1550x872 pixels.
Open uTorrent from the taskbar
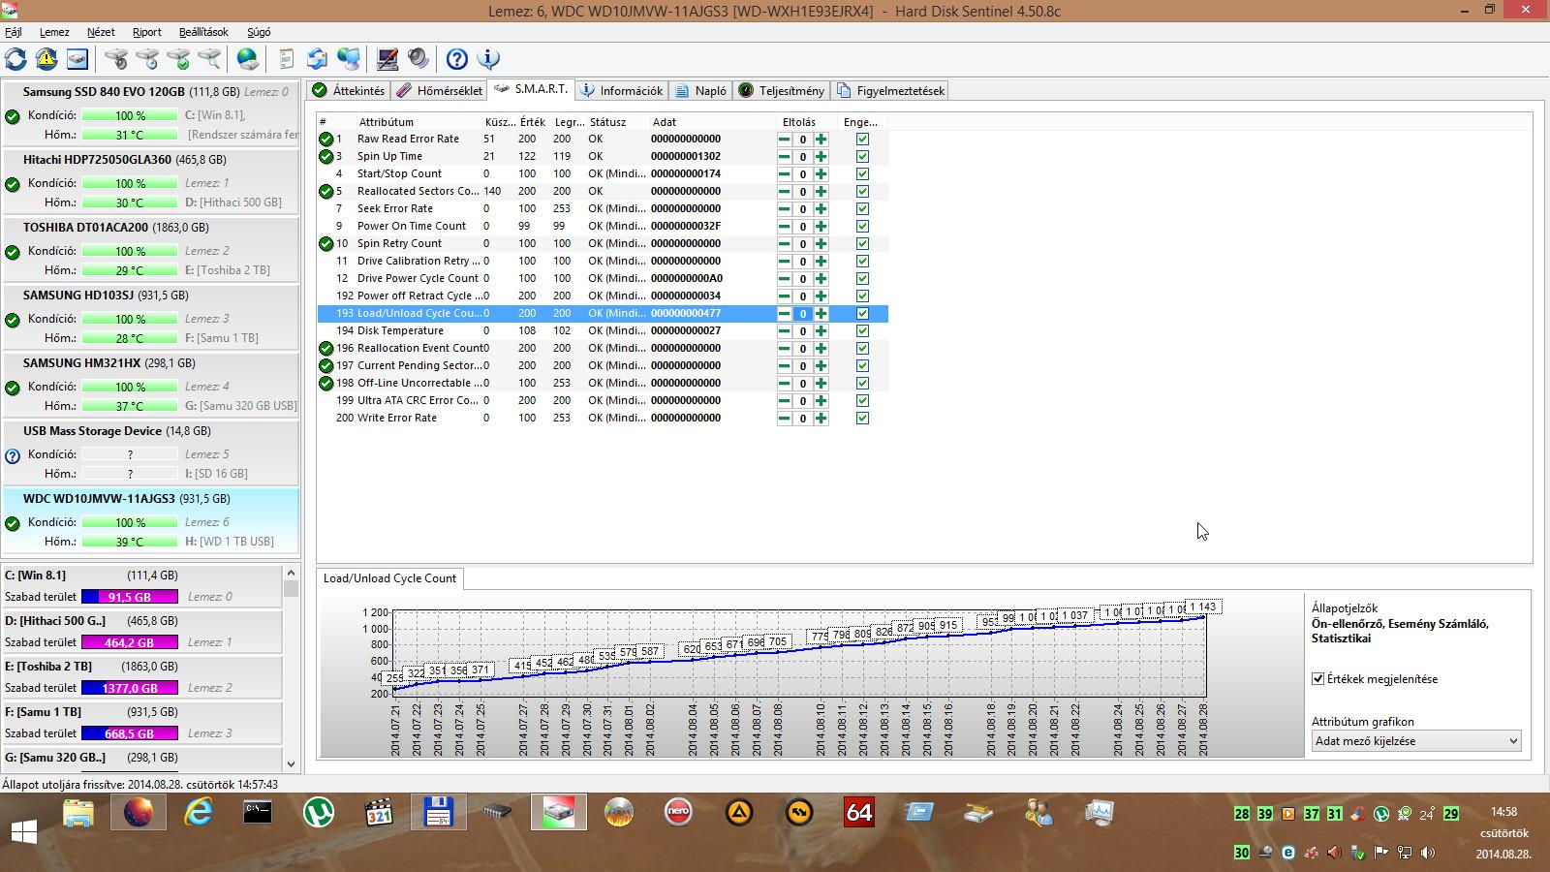coord(318,812)
